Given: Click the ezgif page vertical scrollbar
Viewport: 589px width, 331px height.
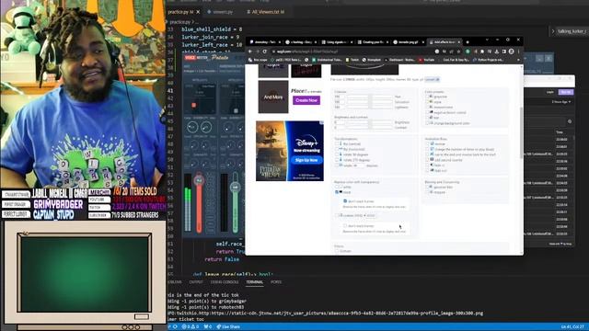Looking at the screenshot, I should 521,132.
